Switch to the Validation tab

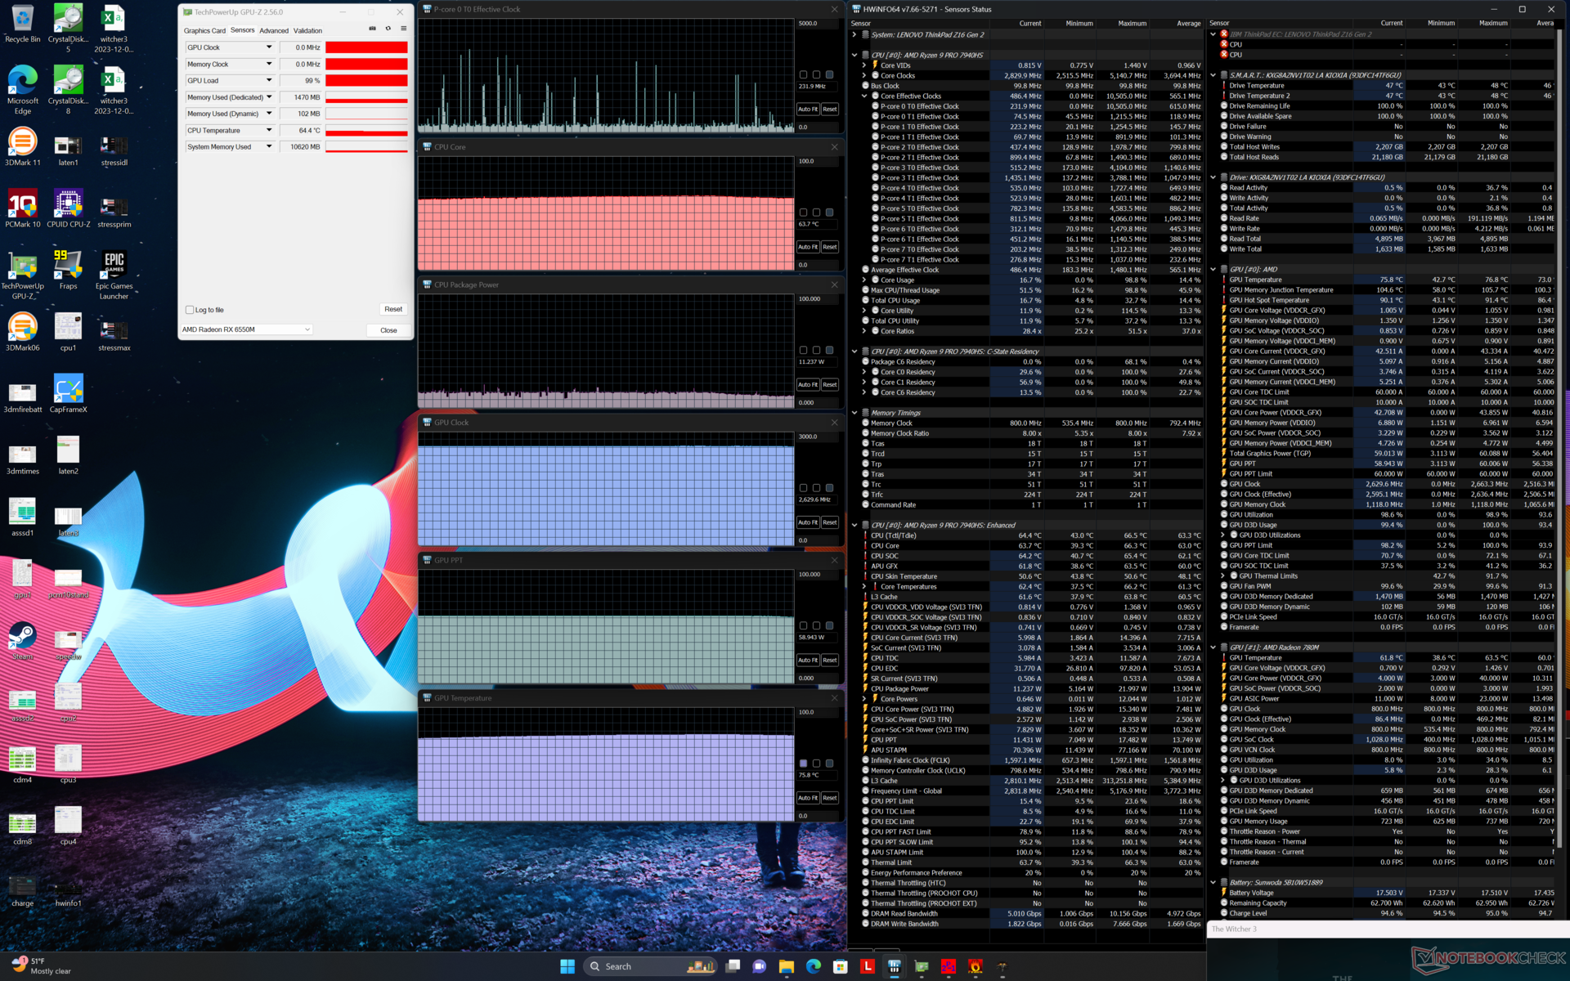[307, 31]
